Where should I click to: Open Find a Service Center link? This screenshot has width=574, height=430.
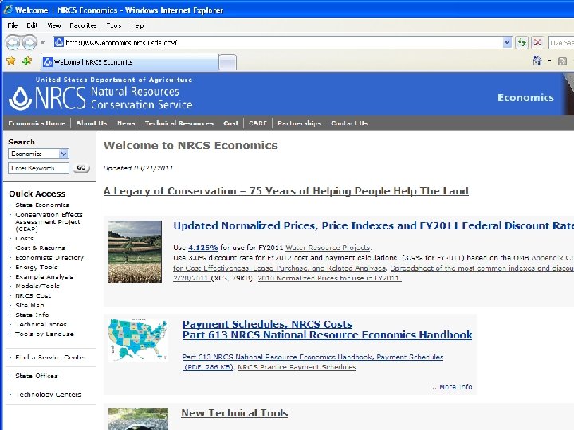click(50, 358)
